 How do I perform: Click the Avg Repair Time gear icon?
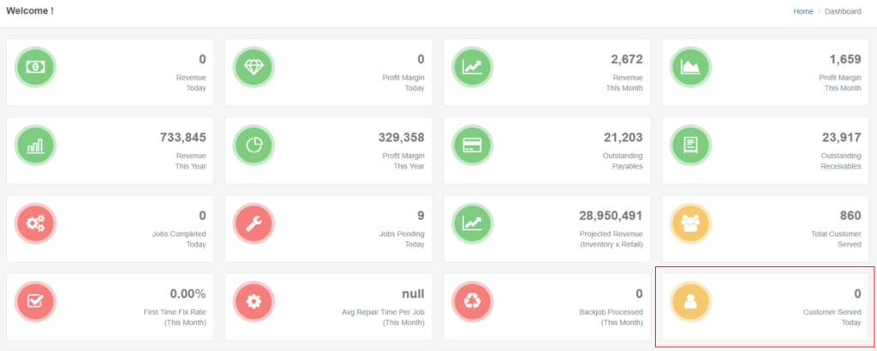(x=254, y=301)
